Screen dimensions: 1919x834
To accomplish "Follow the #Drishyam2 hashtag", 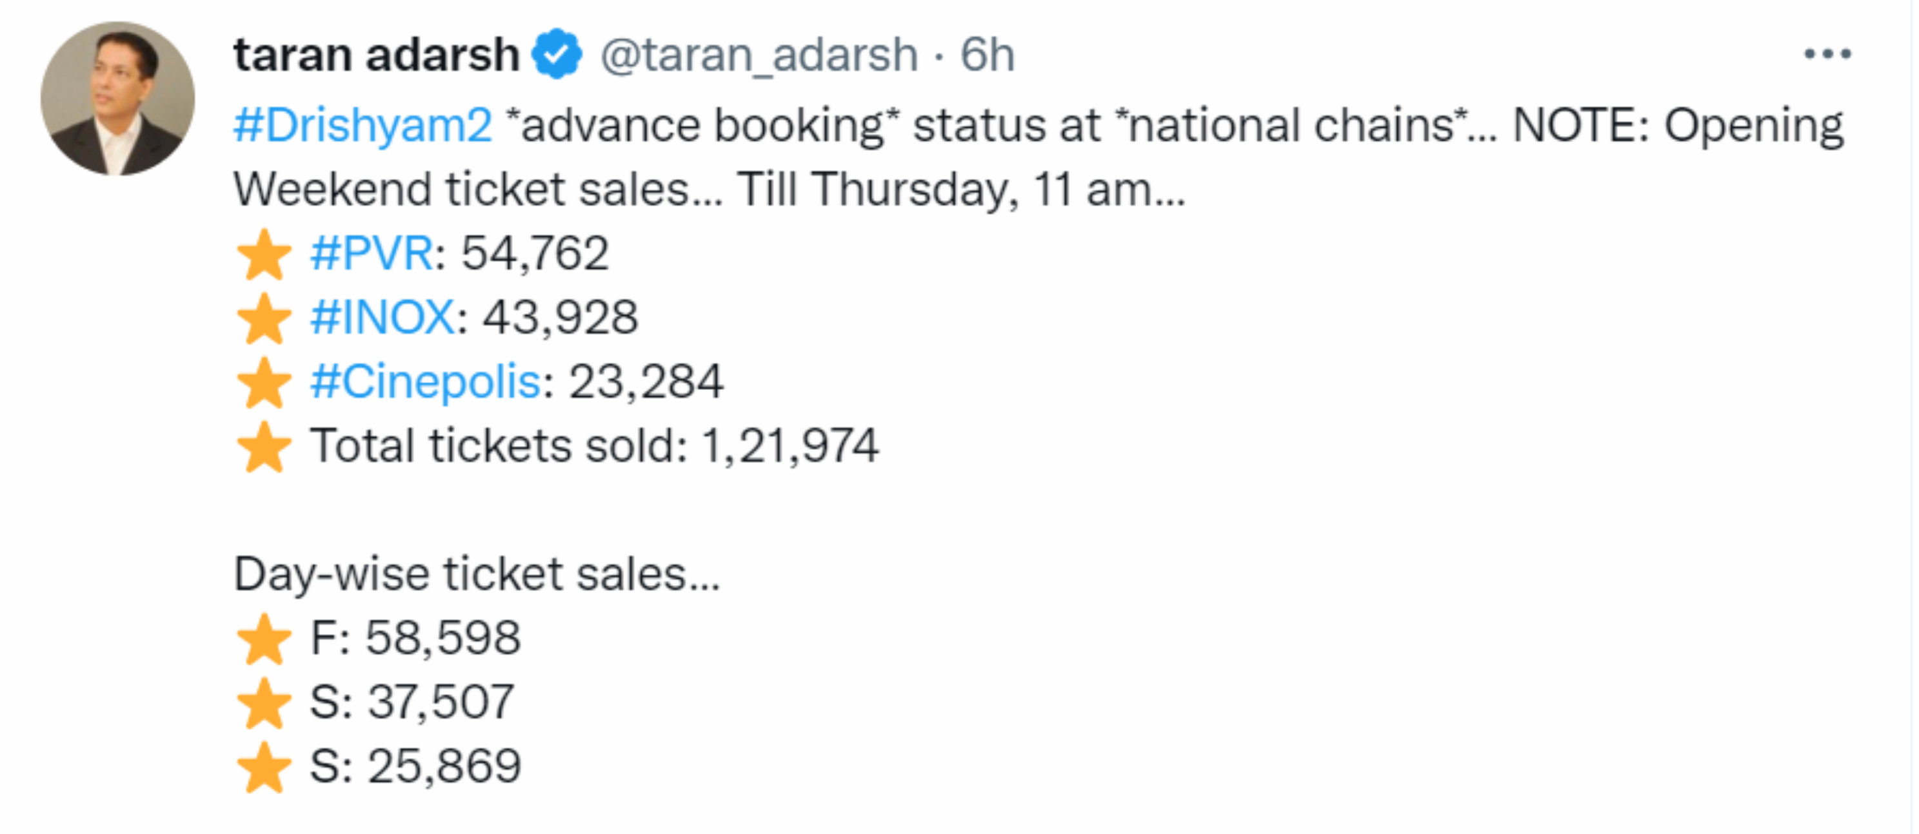I will click(x=363, y=125).
